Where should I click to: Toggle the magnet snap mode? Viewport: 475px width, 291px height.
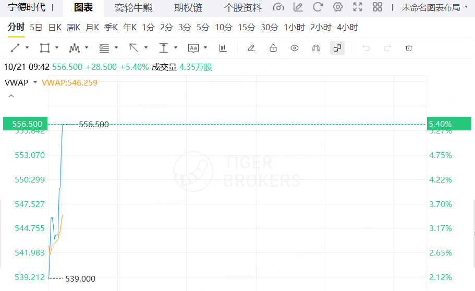pyautogui.click(x=316, y=48)
